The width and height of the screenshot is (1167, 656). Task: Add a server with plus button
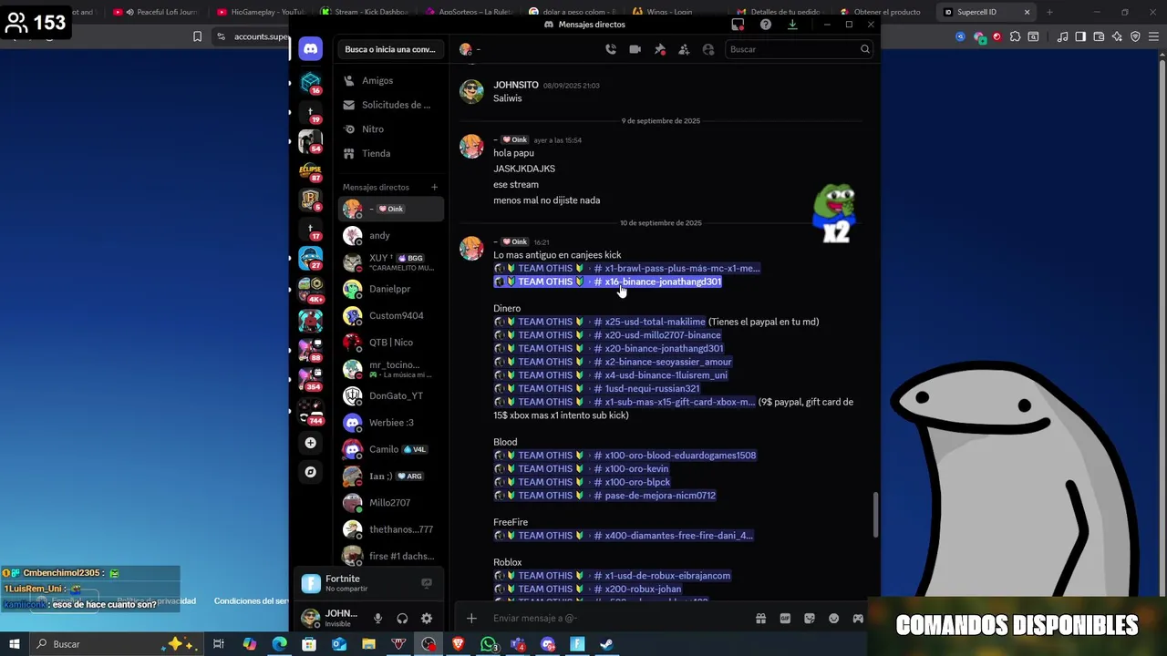click(311, 443)
